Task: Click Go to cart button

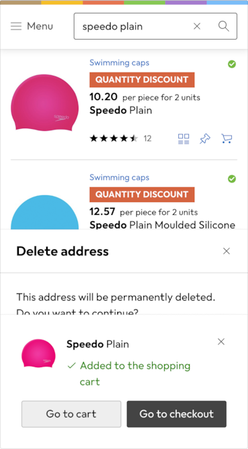Action: [x=71, y=414]
